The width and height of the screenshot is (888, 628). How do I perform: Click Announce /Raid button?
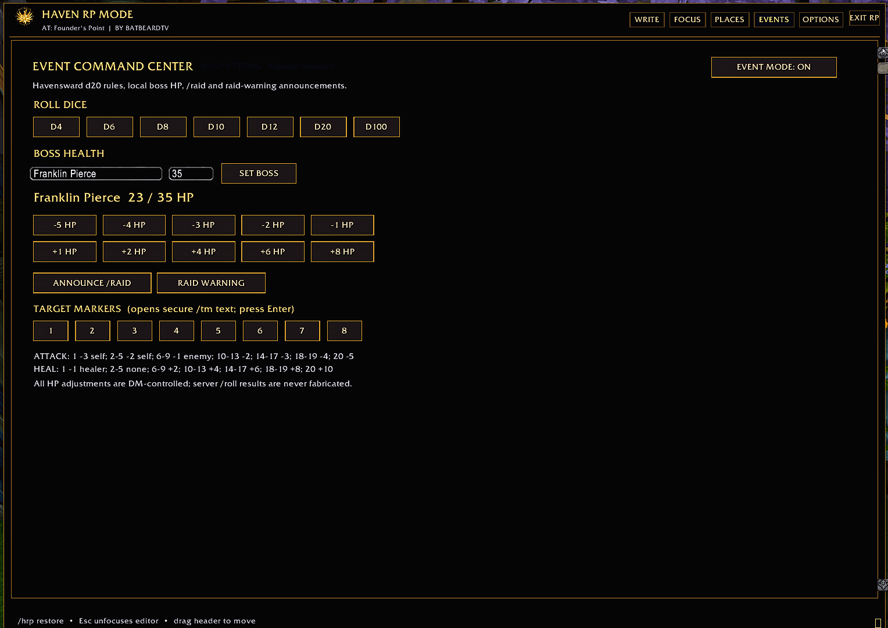92,283
